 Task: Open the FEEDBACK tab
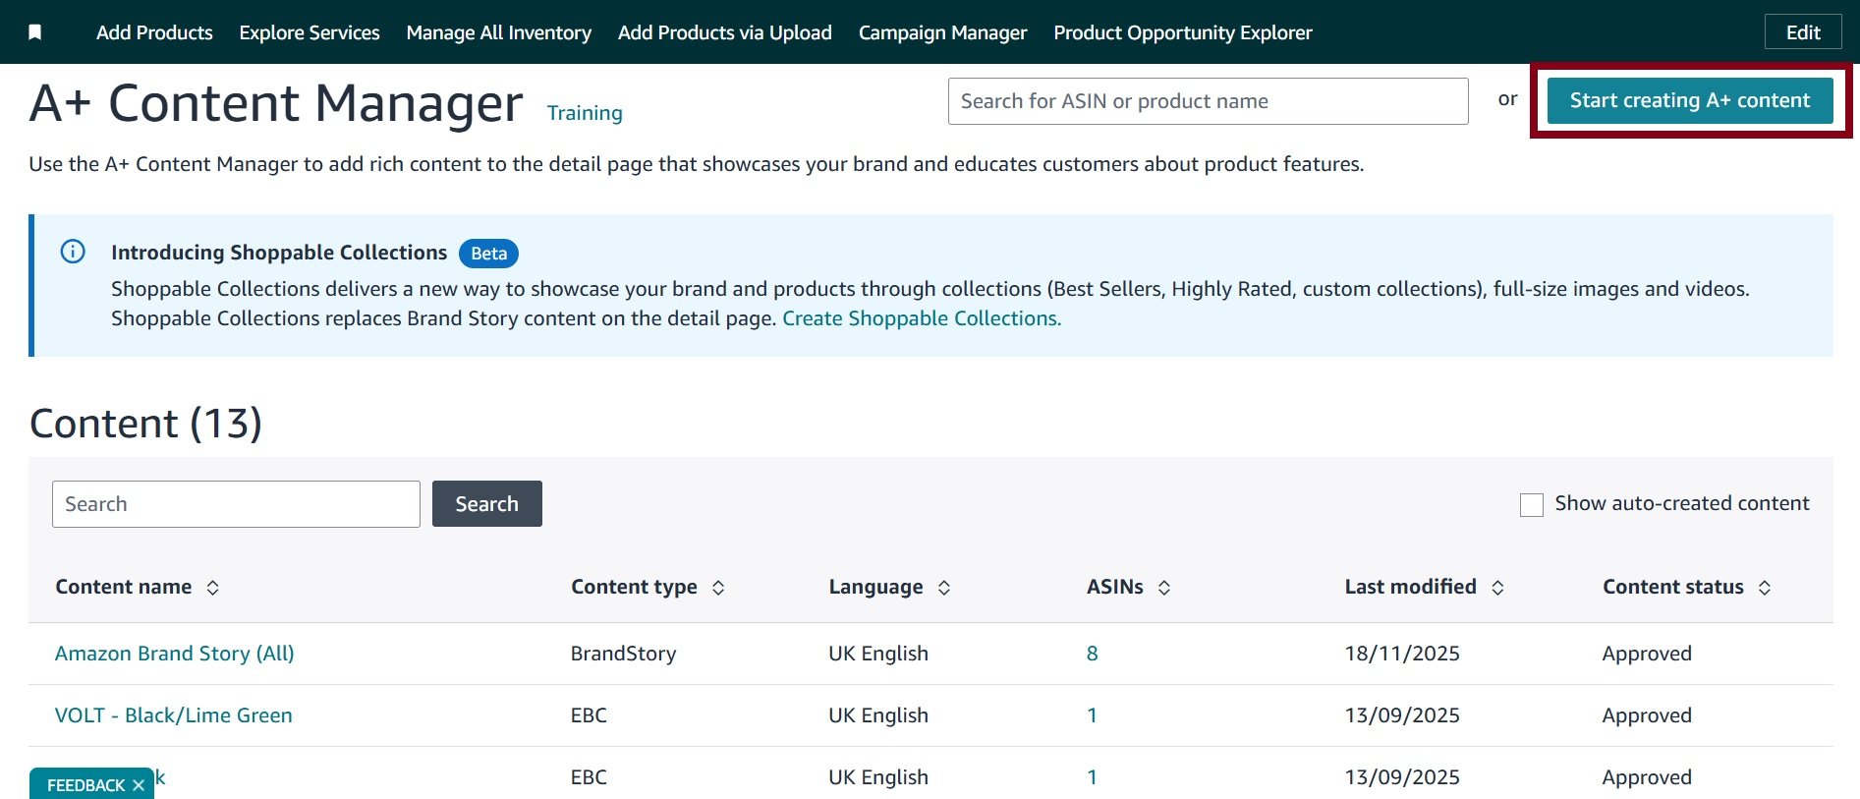pos(85,785)
